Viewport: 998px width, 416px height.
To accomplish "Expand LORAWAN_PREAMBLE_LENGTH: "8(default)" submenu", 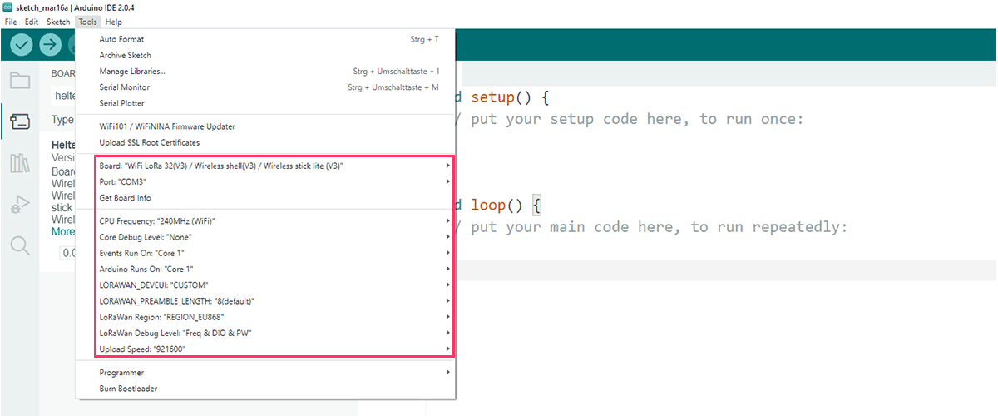I will click(265, 301).
